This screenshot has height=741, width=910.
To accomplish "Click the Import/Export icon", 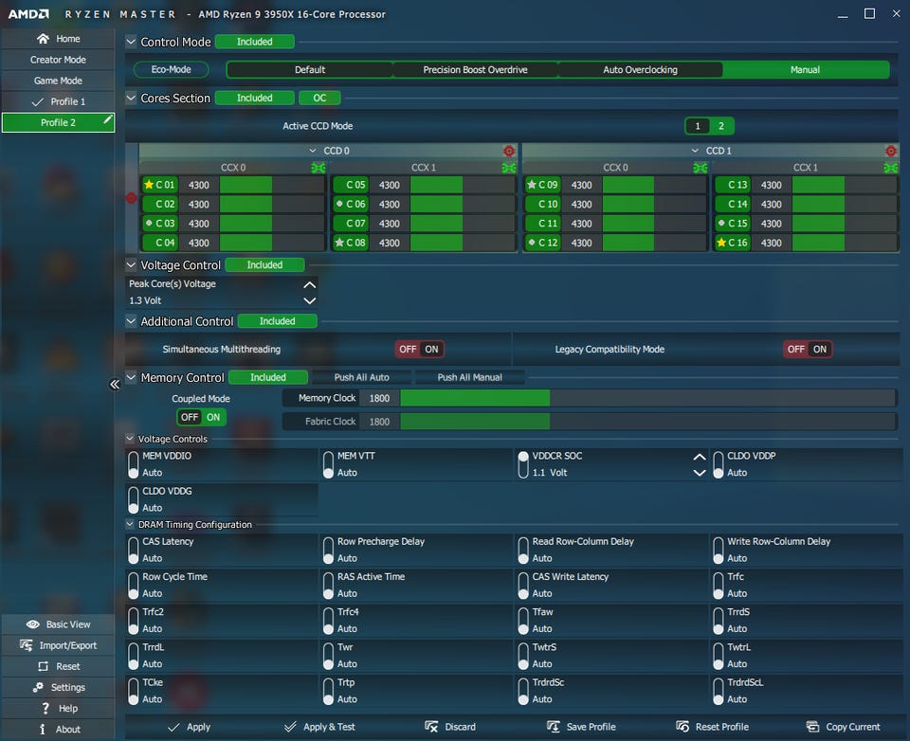I will click(27, 645).
